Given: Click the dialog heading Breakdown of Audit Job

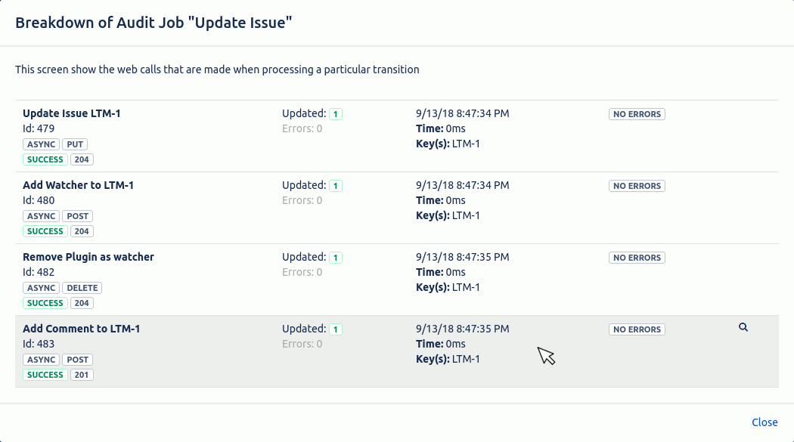Looking at the screenshot, I should tap(154, 23).
